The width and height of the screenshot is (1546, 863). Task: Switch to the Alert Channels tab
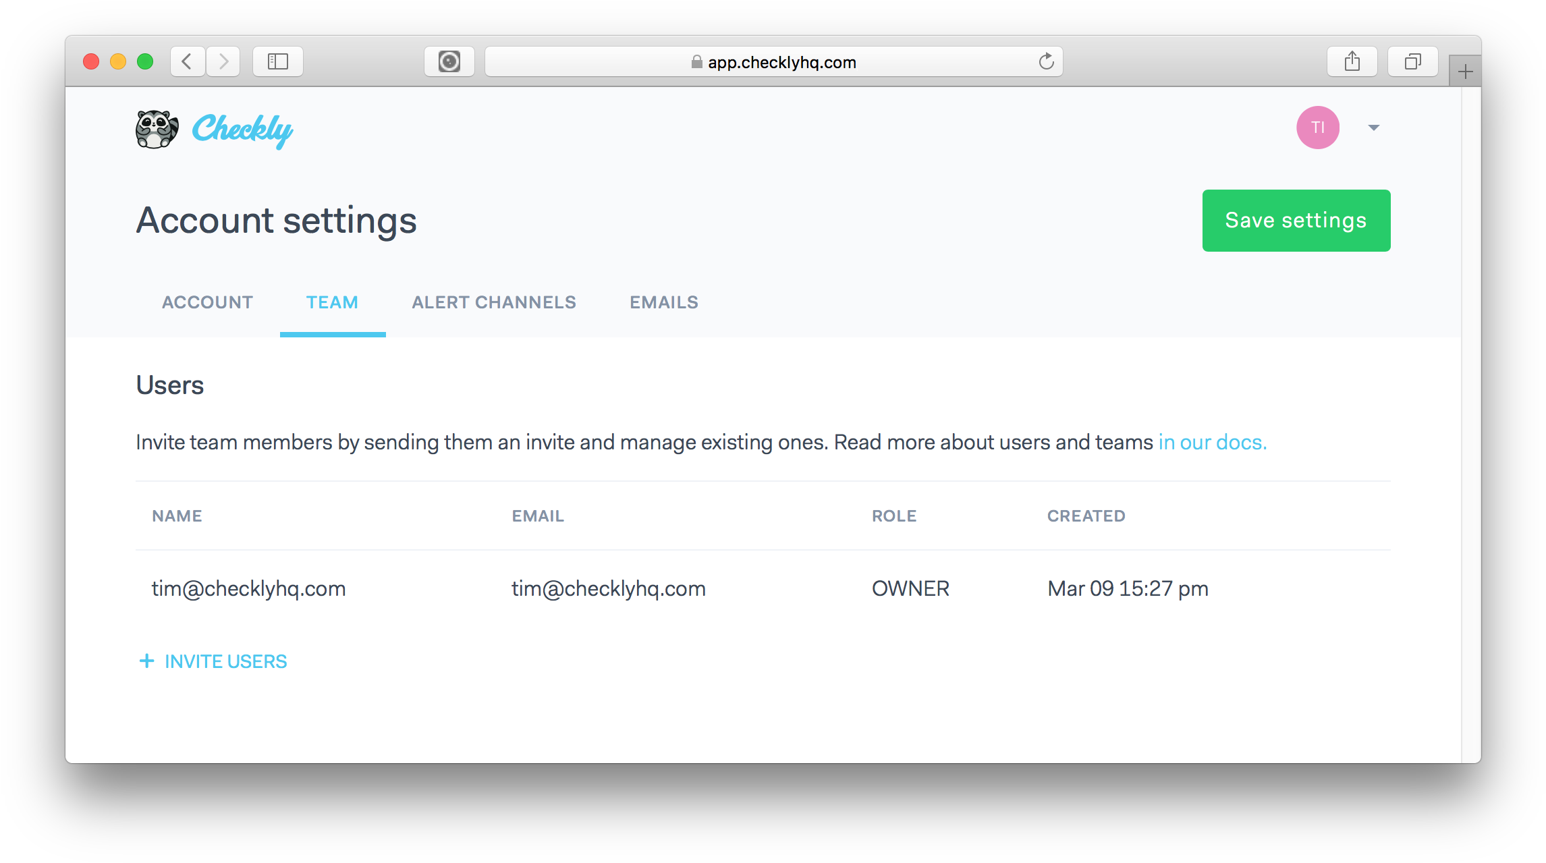(x=493, y=302)
